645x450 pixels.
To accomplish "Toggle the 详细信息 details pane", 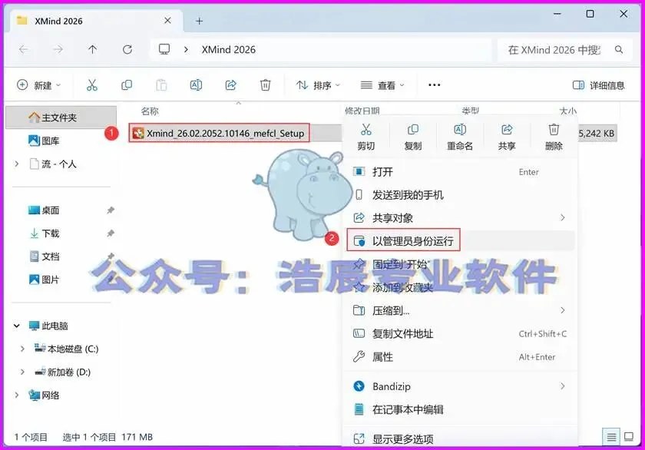I will click(x=598, y=85).
